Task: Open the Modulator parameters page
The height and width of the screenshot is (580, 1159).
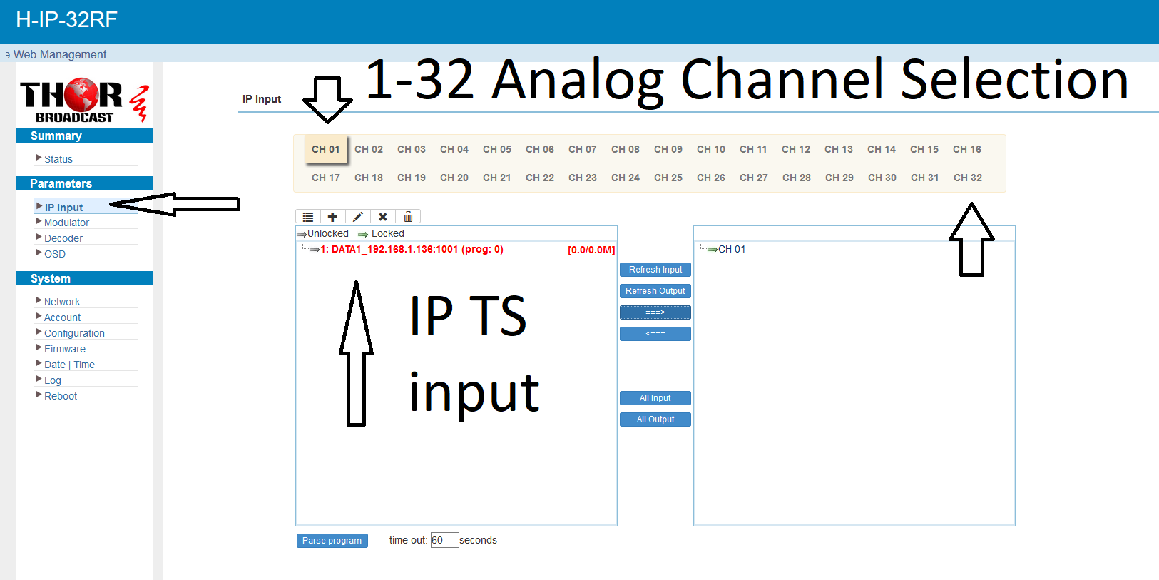Action: (x=66, y=223)
